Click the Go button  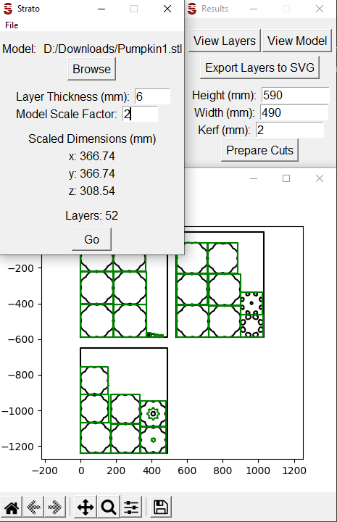point(92,239)
